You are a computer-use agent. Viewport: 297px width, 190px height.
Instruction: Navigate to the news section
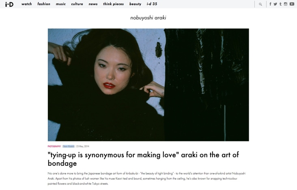click(x=93, y=4)
